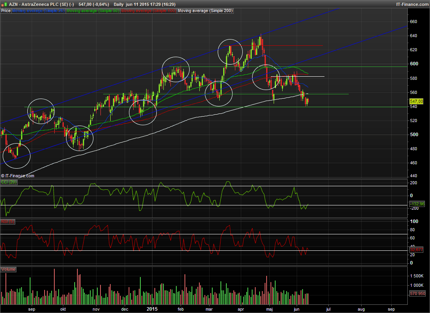This screenshot has height=313, width=430.
Task: Click the 660 level on price axis
Action: [x=414, y=22]
